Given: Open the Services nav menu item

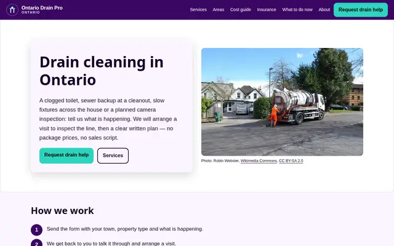Looking at the screenshot, I should point(198,10).
